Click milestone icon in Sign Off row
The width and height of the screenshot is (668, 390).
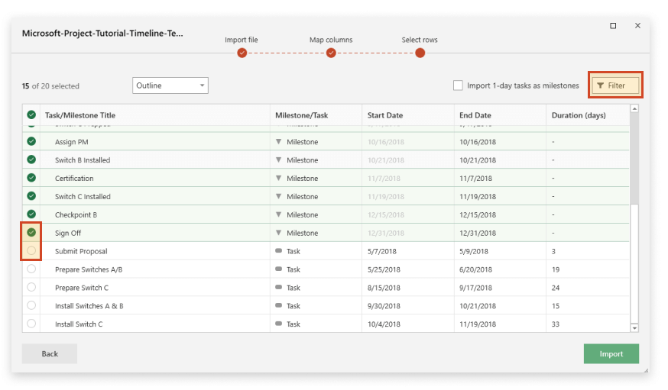tap(279, 233)
